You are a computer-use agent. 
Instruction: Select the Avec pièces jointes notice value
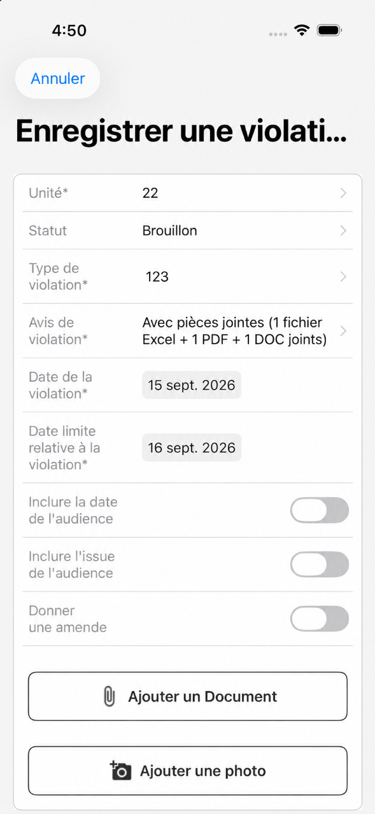point(234,331)
